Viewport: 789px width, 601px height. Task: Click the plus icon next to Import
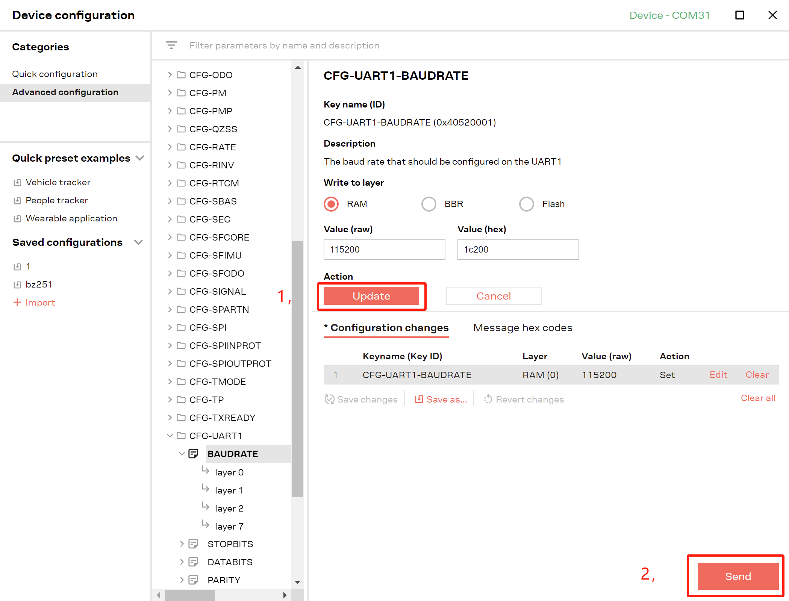point(17,302)
